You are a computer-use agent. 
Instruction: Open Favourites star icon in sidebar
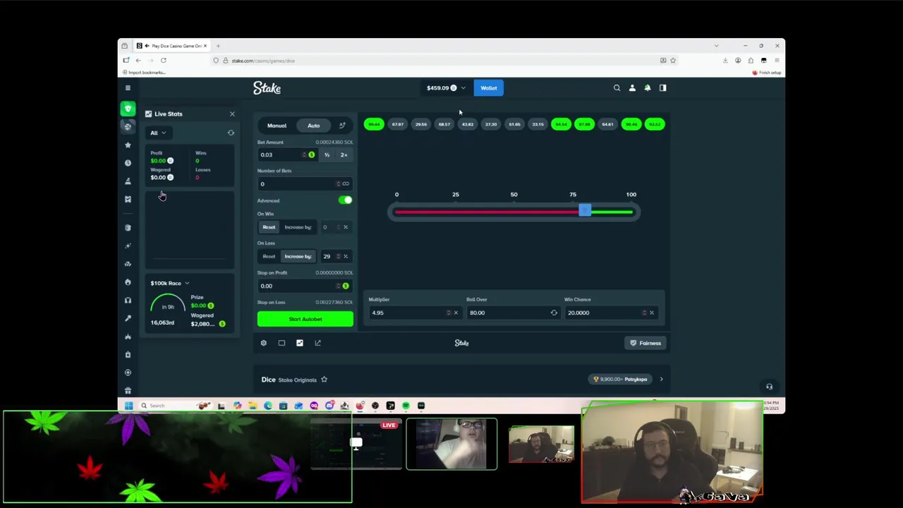click(x=128, y=145)
